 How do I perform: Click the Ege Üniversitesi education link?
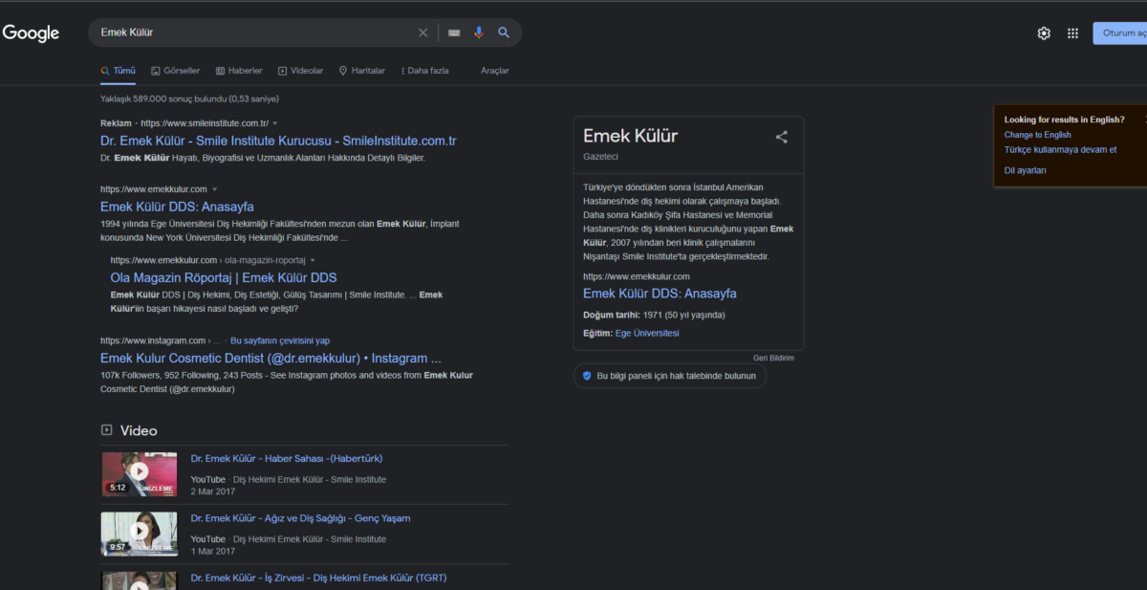click(x=647, y=333)
